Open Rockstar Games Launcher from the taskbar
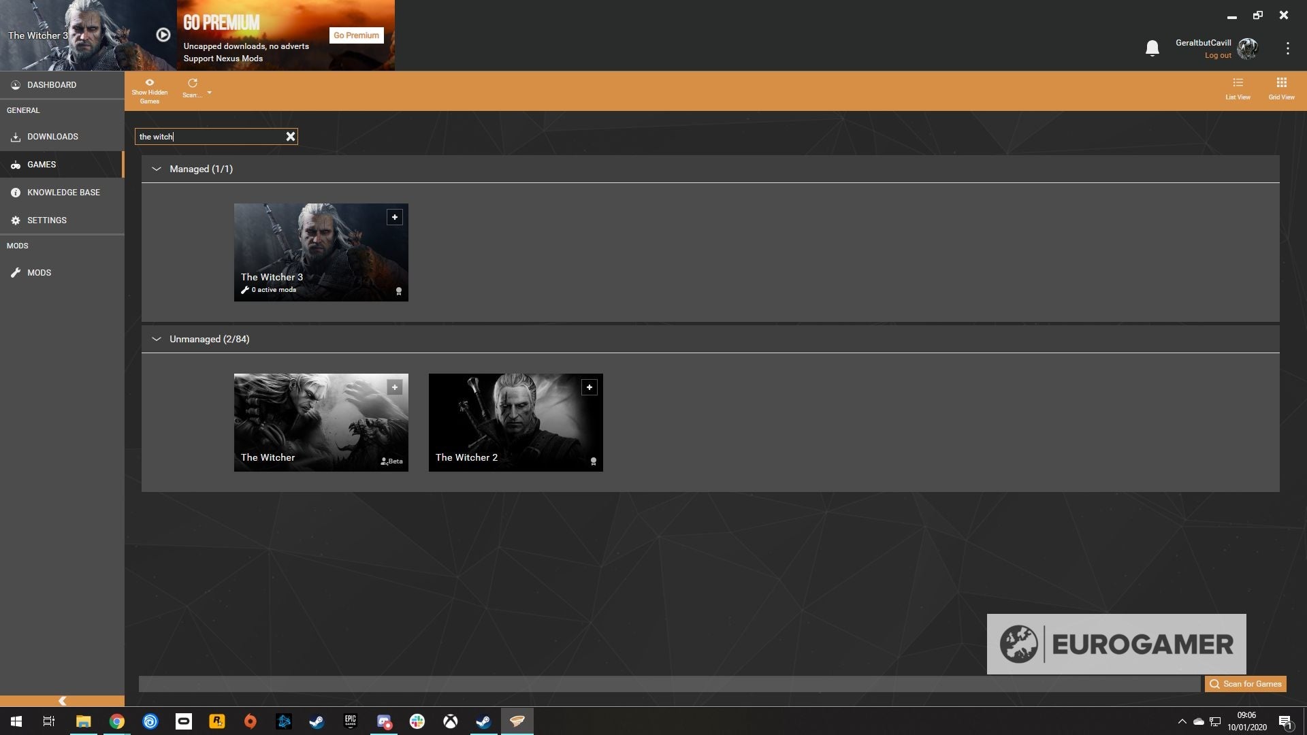Screen dimensions: 1307x735 tap(217, 721)
